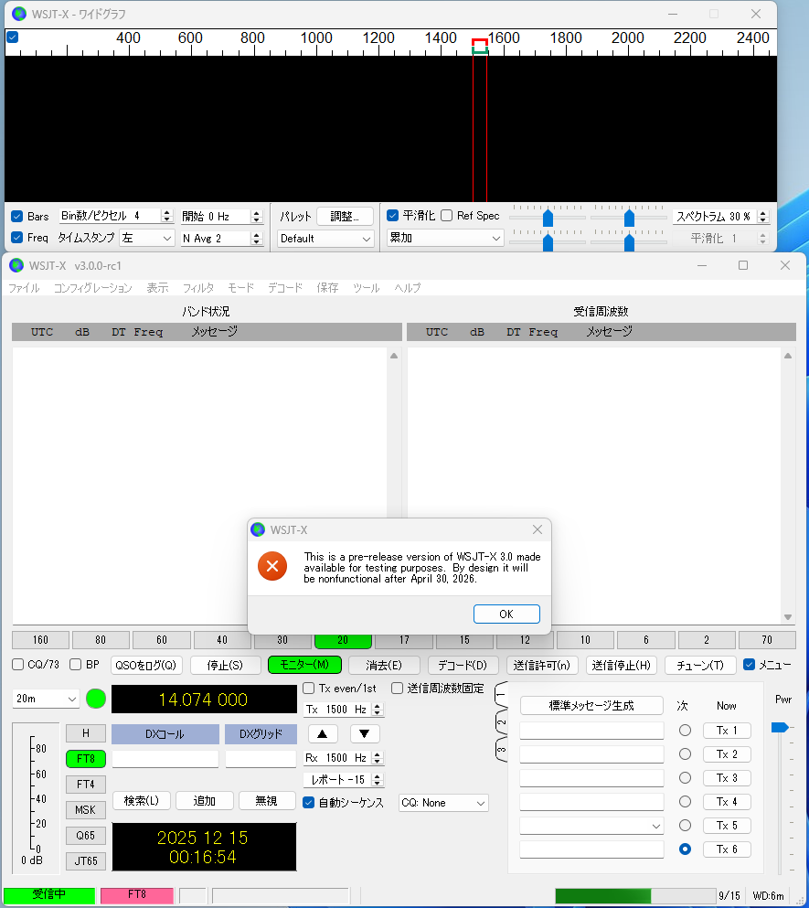Select the next radio button for Tx 1
The height and width of the screenshot is (908, 809).
[685, 731]
